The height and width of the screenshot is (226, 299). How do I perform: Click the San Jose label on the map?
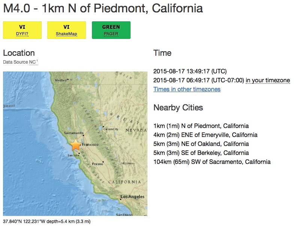click(73, 155)
